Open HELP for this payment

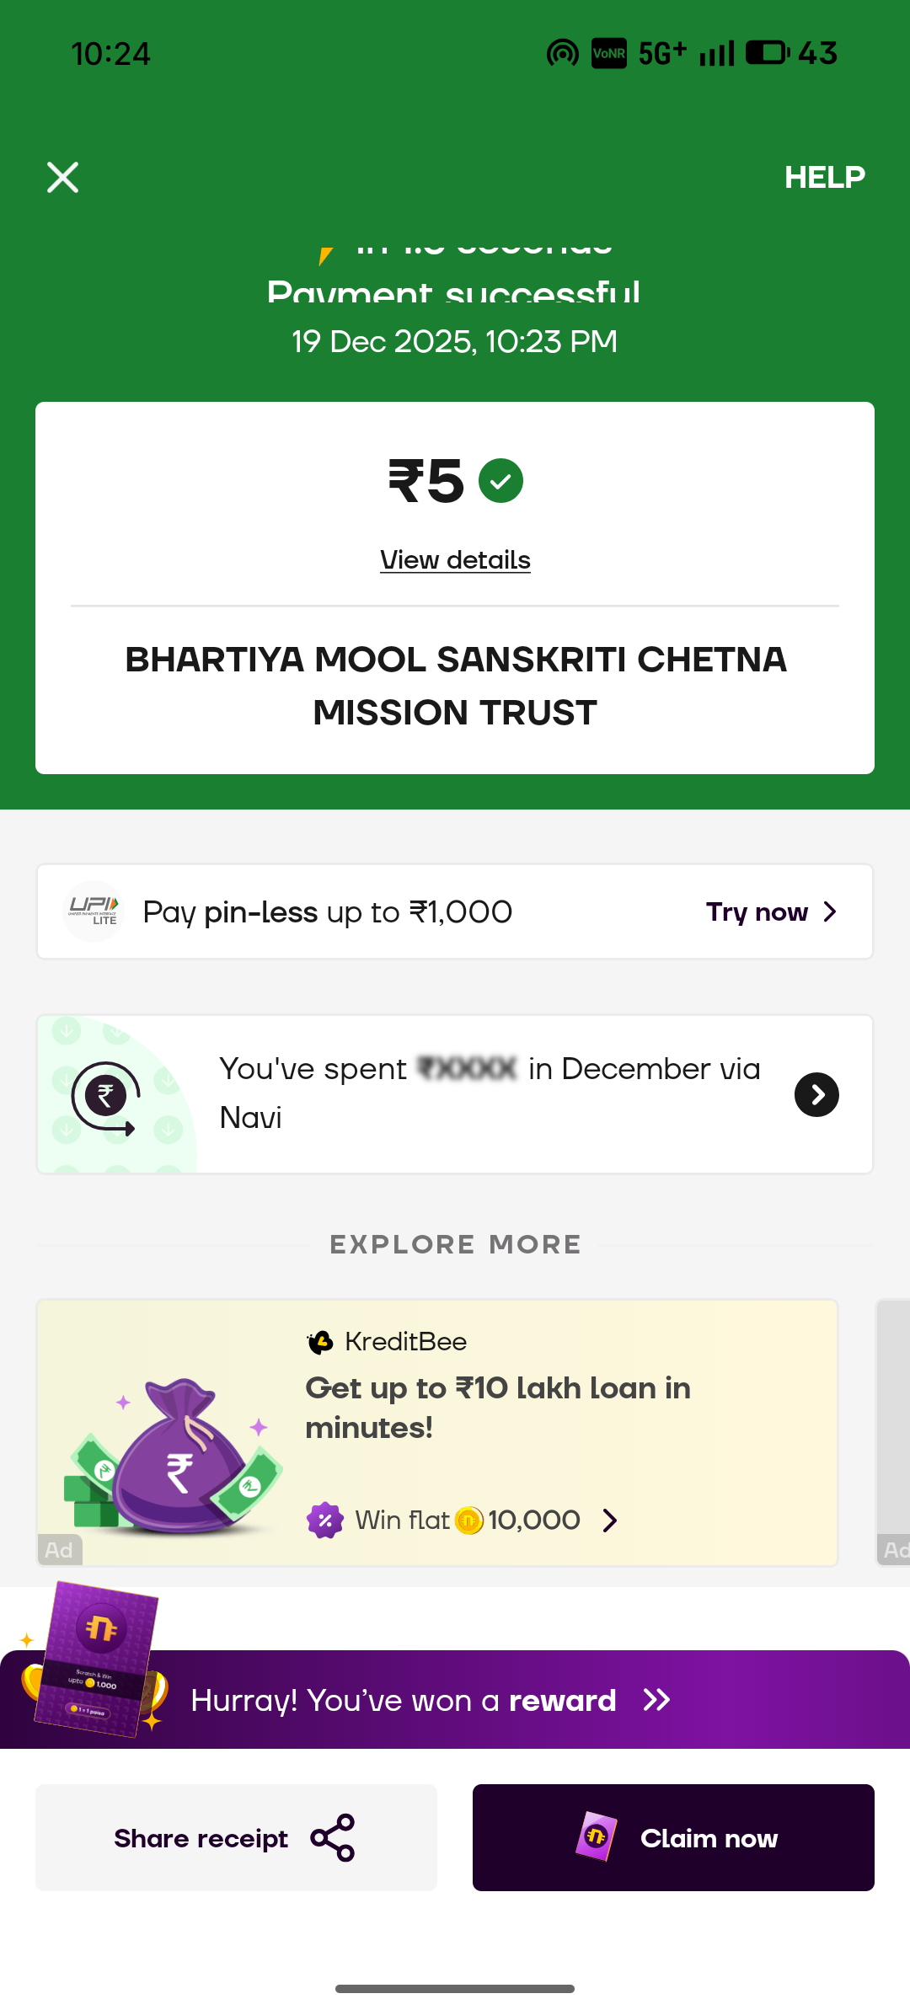(x=824, y=178)
